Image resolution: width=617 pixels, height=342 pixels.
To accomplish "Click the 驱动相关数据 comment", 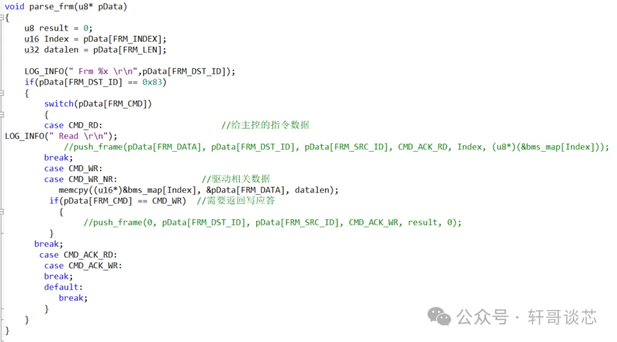I will pyautogui.click(x=236, y=180).
